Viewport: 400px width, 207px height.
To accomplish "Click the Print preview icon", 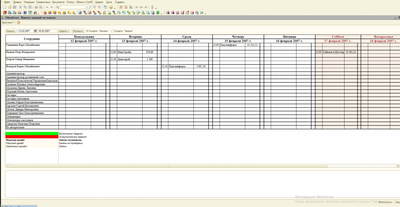I will point(41,7).
